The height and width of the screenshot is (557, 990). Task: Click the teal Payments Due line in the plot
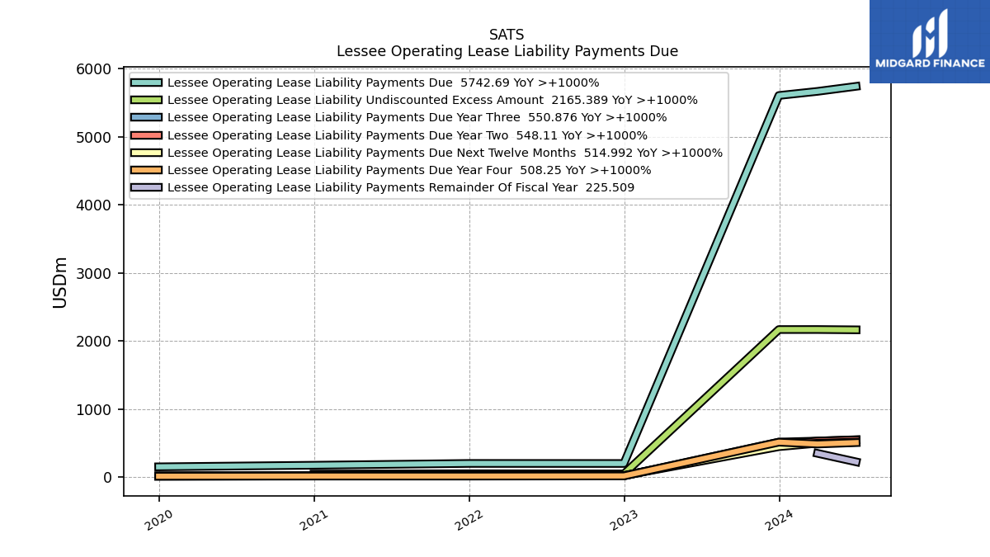pos(701,280)
